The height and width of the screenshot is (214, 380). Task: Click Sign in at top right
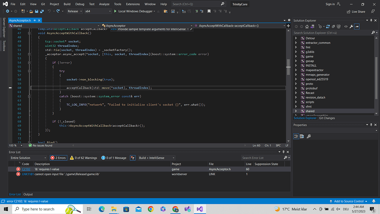(333, 4)
